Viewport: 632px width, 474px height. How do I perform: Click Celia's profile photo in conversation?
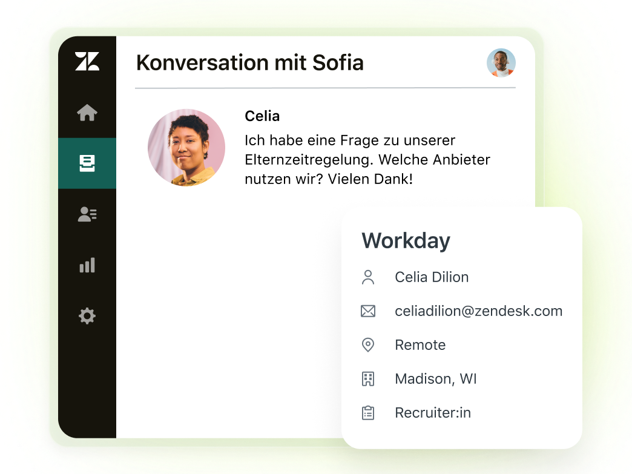(186, 148)
